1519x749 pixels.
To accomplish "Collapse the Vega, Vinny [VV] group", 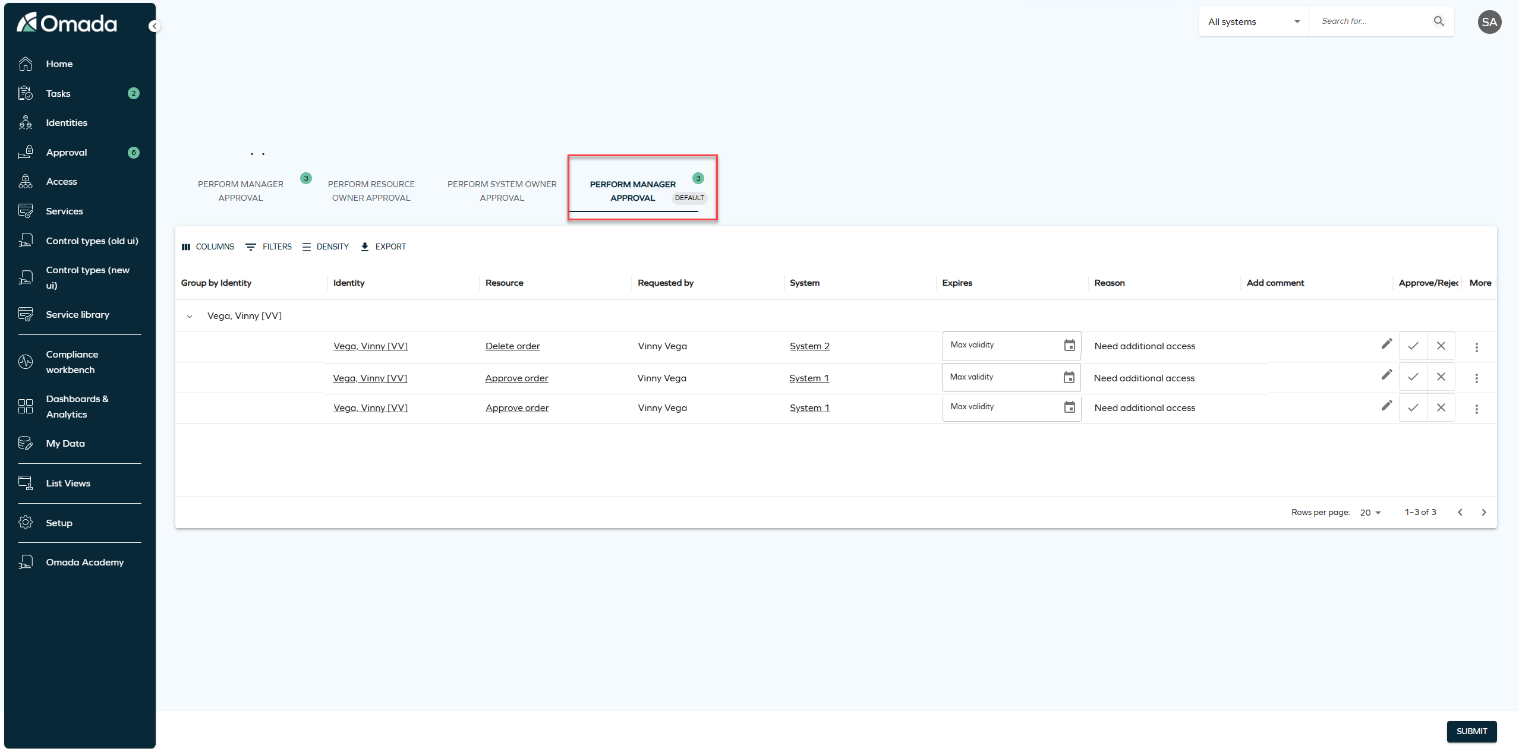I will (x=190, y=316).
